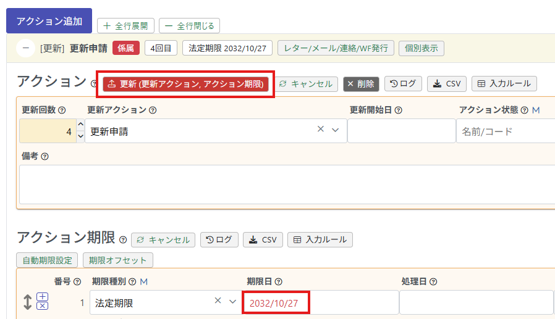
Task: Increase 更新回数 with the up arrow
Action: pyautogui.click(x=80, y=125)
